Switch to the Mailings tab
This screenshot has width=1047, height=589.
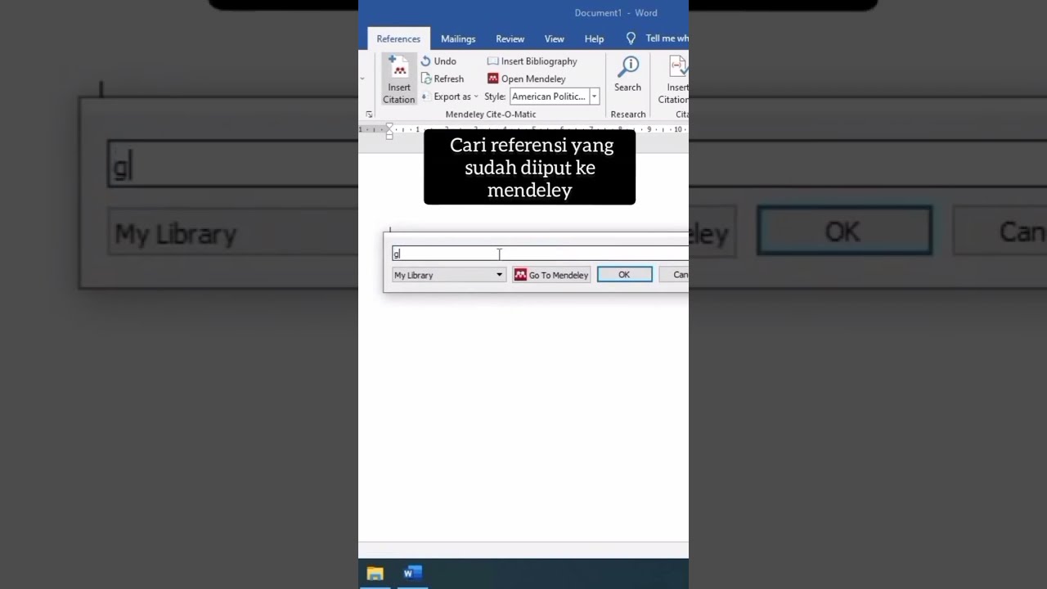(458, 38)
